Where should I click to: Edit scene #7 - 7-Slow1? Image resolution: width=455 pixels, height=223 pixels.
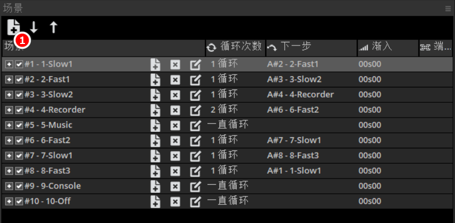point(195,156)
